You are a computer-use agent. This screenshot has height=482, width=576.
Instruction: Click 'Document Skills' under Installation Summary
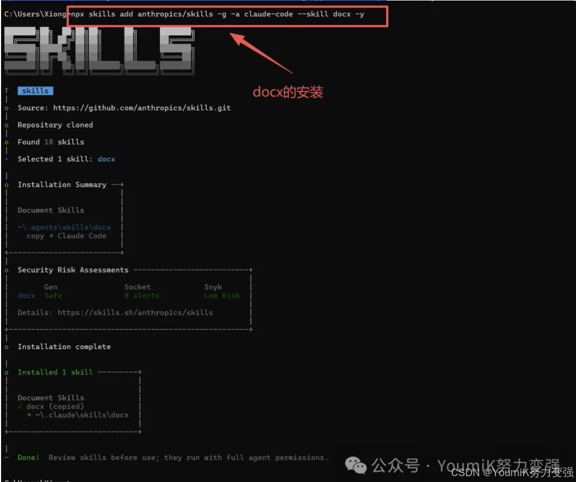[x=51, y=210]
